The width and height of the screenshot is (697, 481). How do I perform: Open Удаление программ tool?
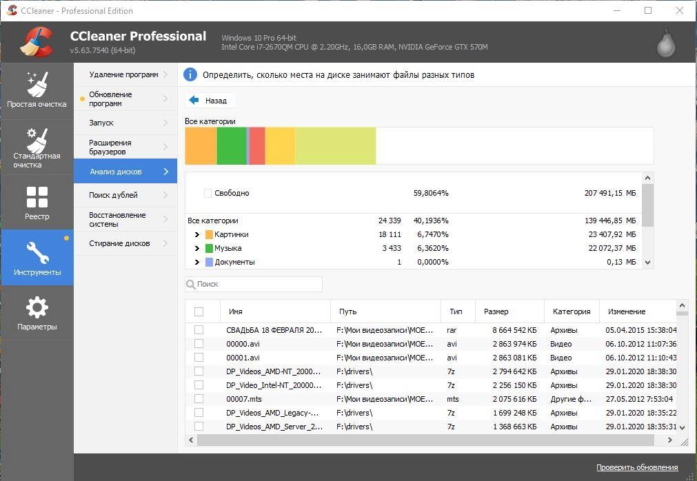pyautogui.click(x=125, y=74)
